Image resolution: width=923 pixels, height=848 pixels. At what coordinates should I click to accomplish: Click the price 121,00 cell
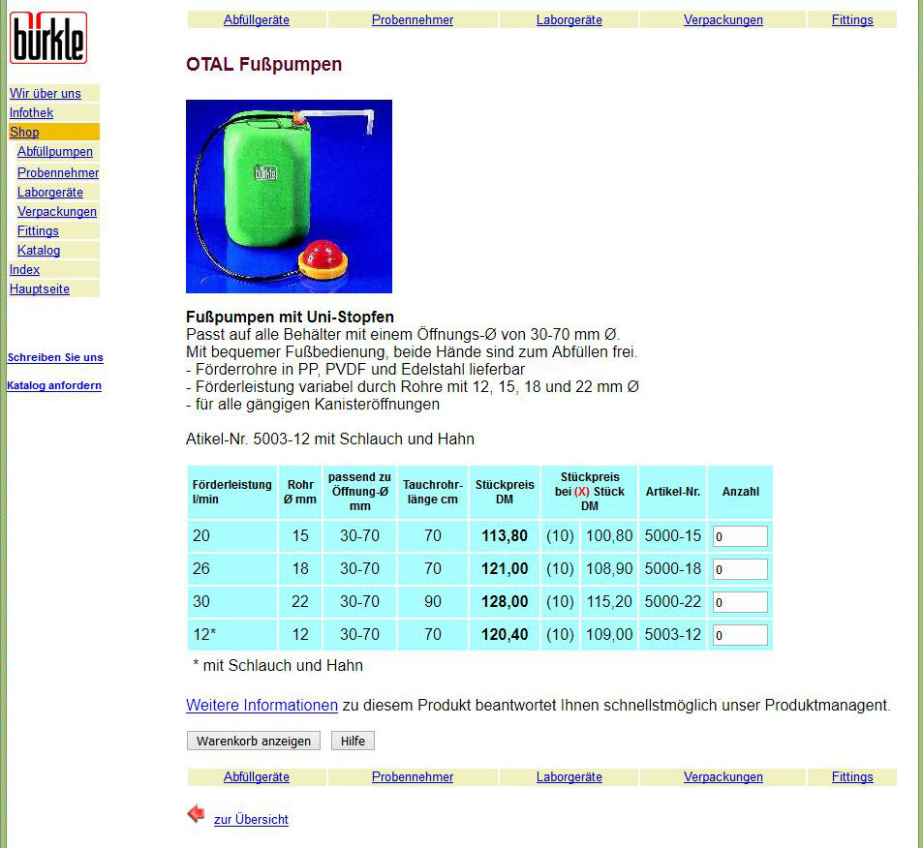[505, 569]
